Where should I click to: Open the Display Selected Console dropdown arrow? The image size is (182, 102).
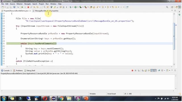(164, 71)
